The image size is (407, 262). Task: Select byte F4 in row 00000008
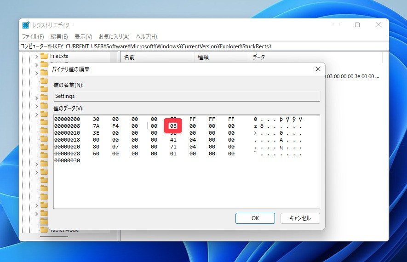pos(115,126)
